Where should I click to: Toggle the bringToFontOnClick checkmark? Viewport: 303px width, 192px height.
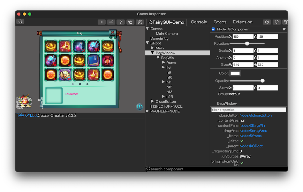242,163
